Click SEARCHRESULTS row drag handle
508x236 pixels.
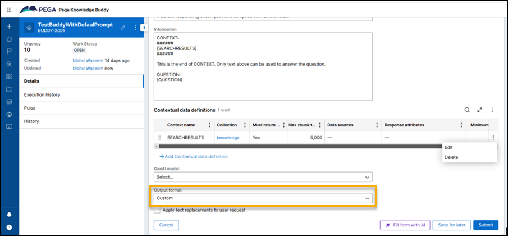(x=159, y=138)
